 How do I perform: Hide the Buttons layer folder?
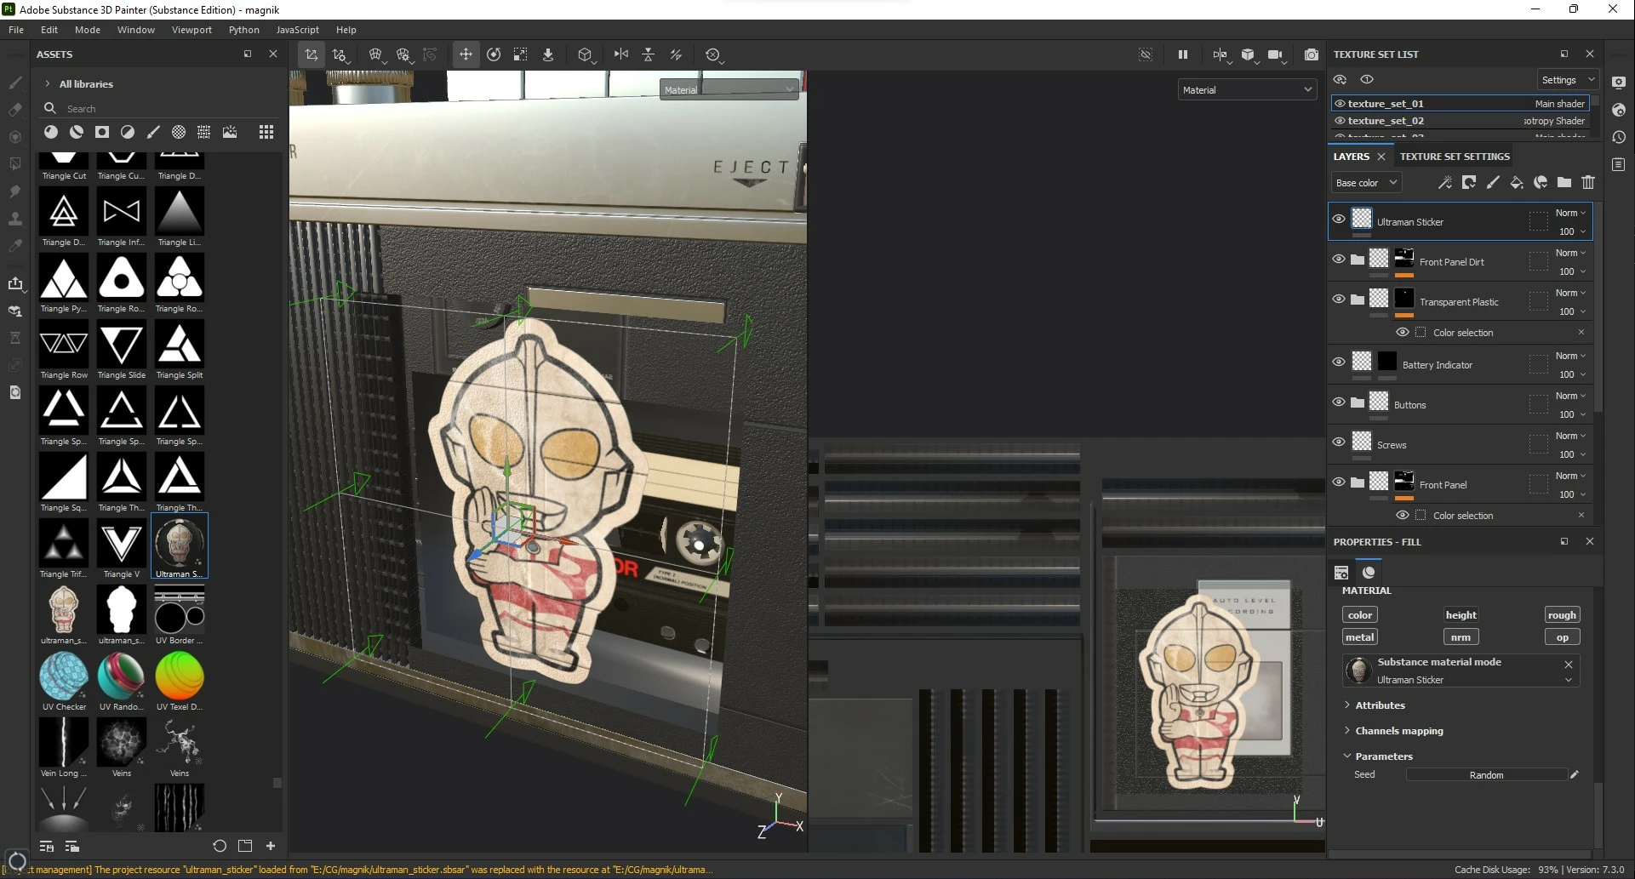(x=1339, y=402)
